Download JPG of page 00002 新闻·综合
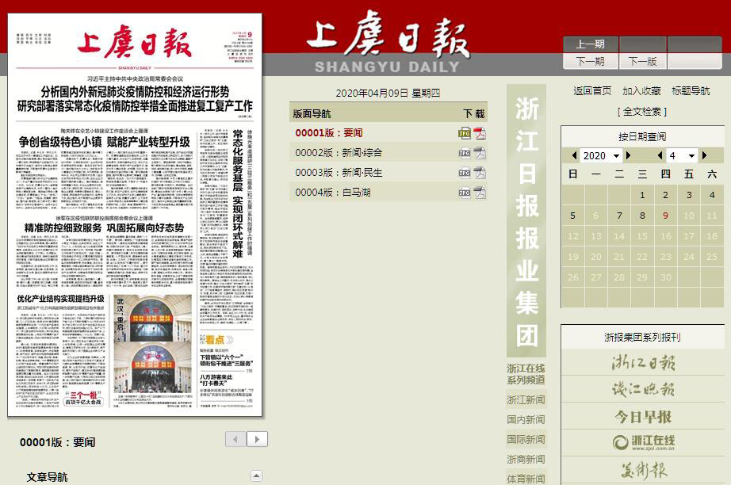731x485 pixels. (x=465, y=153)
